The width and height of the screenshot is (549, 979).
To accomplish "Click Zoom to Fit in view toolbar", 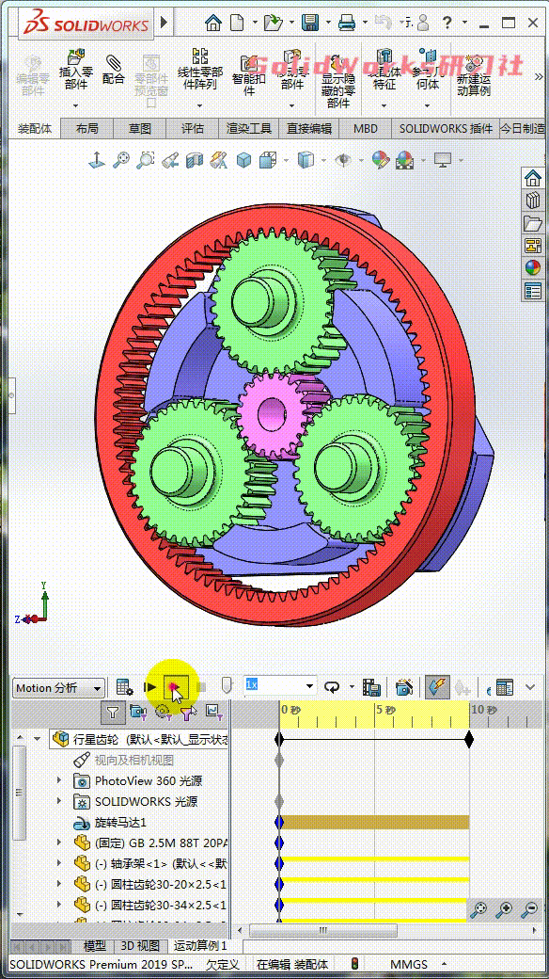I will pyautogui.click(x=120, y=160).
